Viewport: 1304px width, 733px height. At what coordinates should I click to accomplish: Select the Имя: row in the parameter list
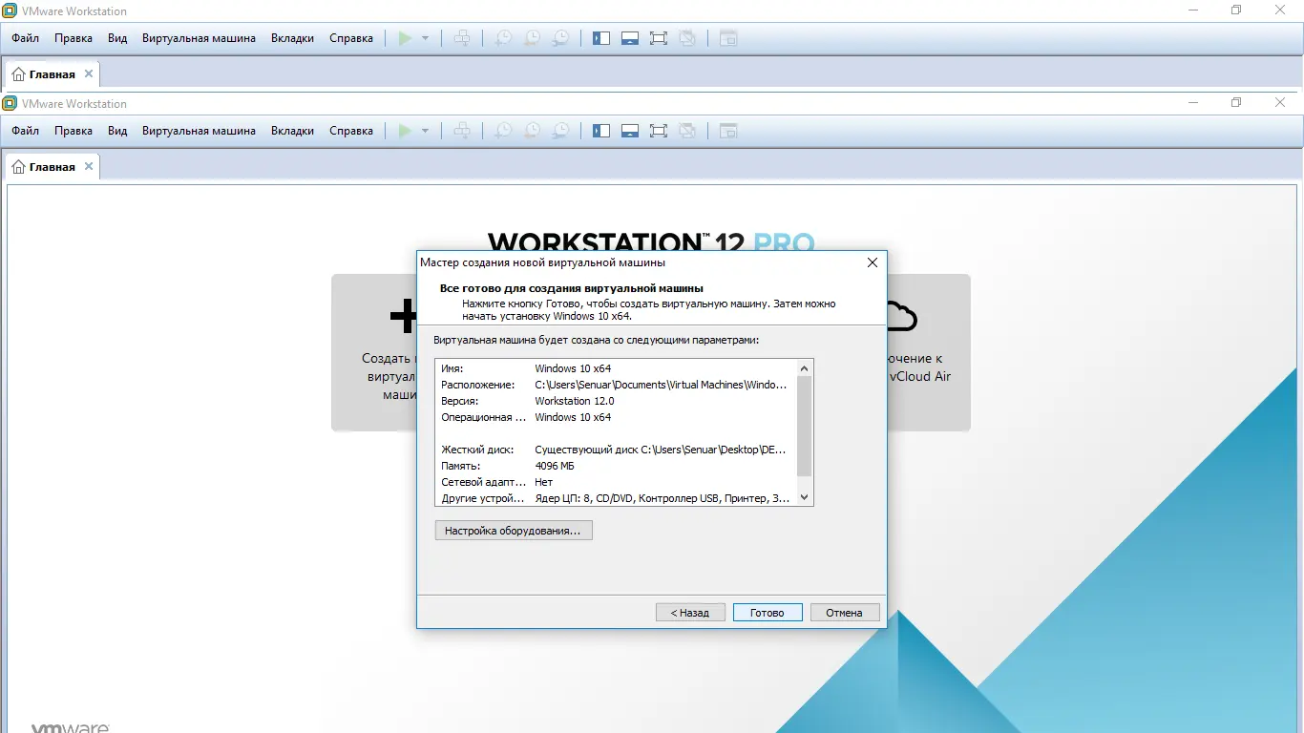tap(616, 368)
